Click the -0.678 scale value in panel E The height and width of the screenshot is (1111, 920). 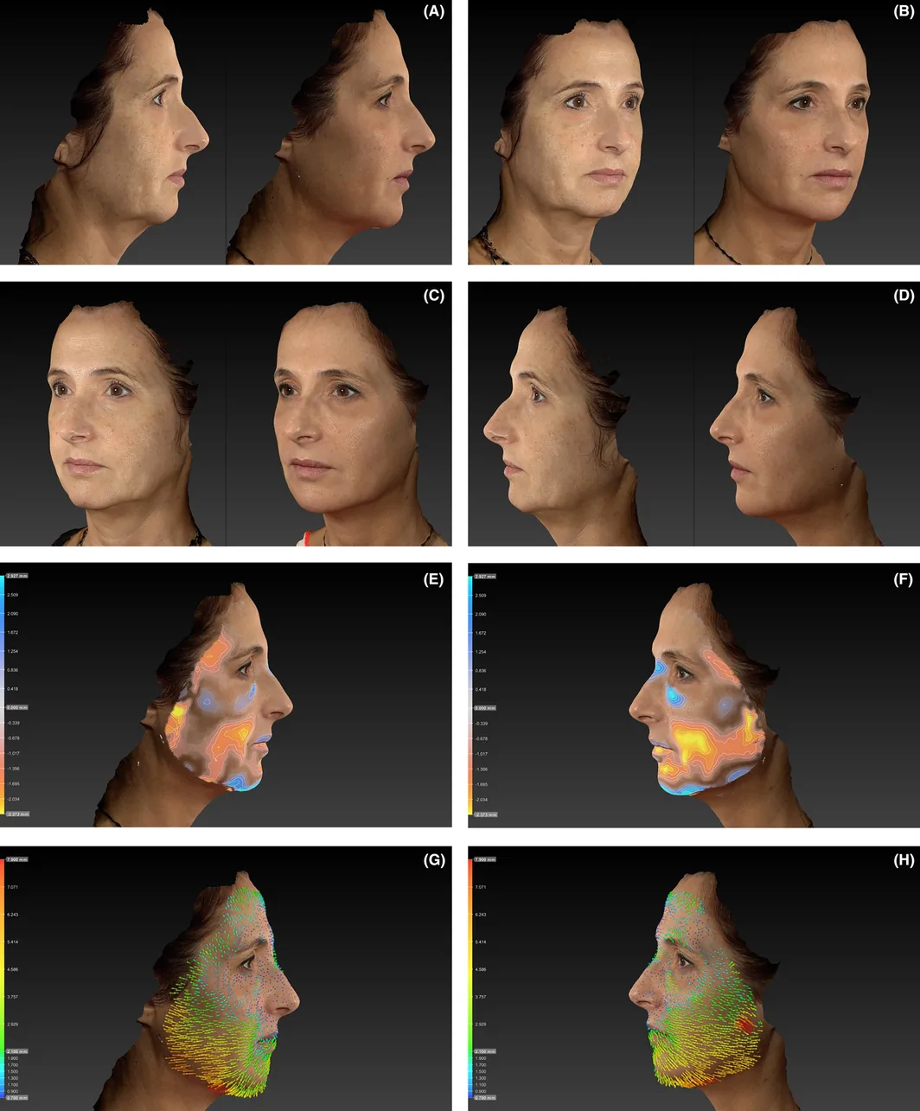[14, 738]
